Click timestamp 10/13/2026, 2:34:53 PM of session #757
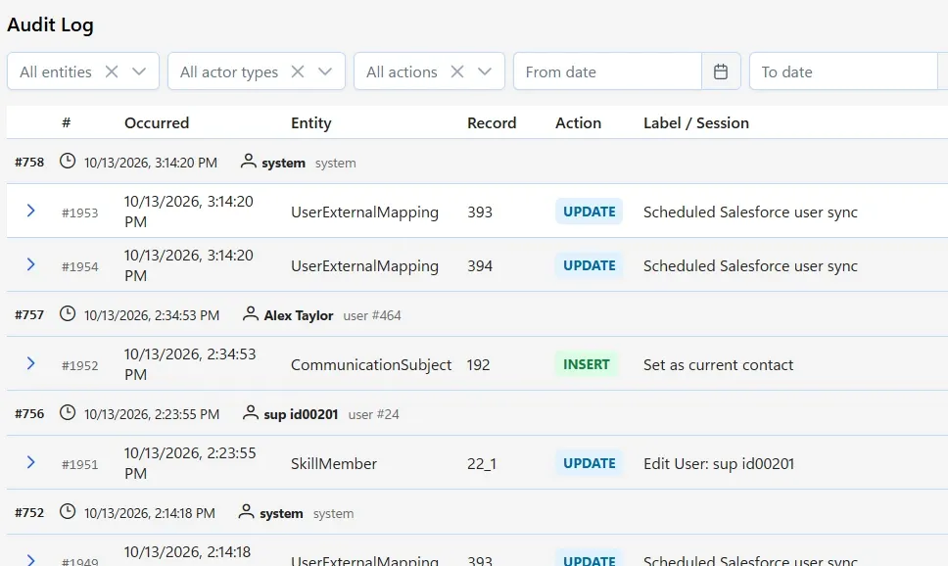Screen dimensions: 948x566 pyautogui.click(x=152, y=315)
